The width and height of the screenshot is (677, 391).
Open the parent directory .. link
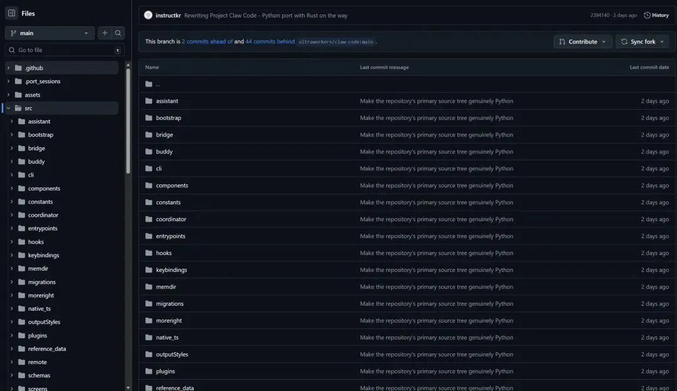click(157, 84)
